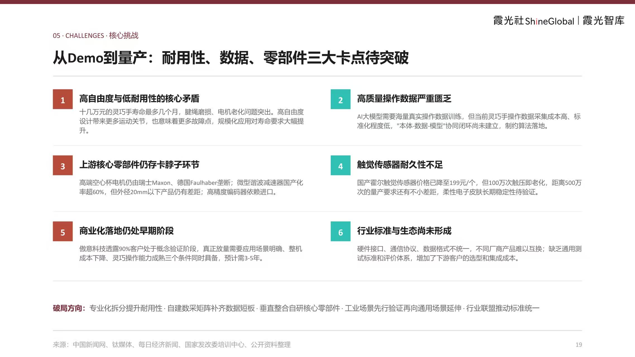The image size is (635, 357).
Task: Click the main title 从Demo到量产
Action: (x=100, y=58)
